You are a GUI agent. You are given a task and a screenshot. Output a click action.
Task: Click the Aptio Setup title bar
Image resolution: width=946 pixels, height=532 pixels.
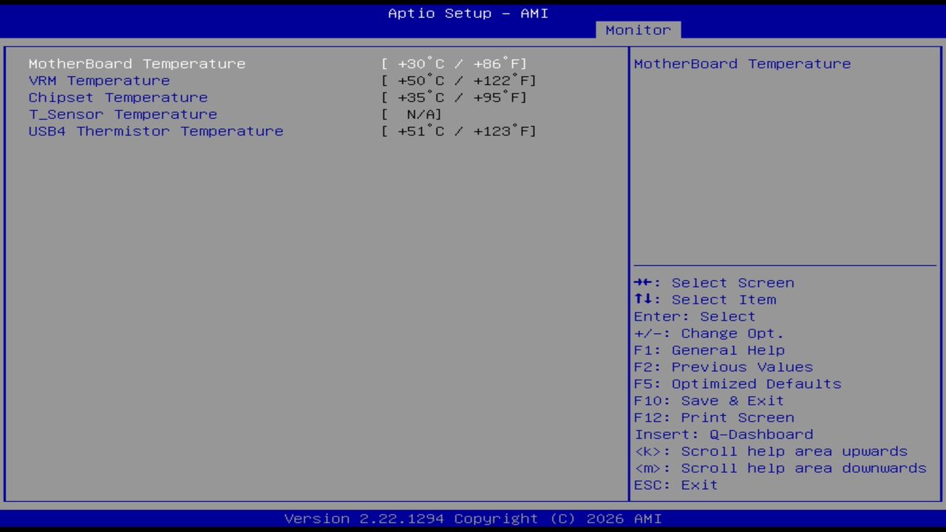click(467, 13)
